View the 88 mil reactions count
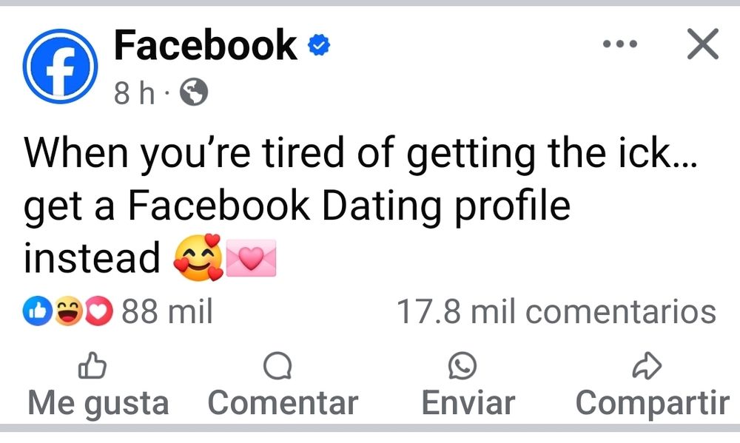 pyautogui.click(x=167, y=312)
